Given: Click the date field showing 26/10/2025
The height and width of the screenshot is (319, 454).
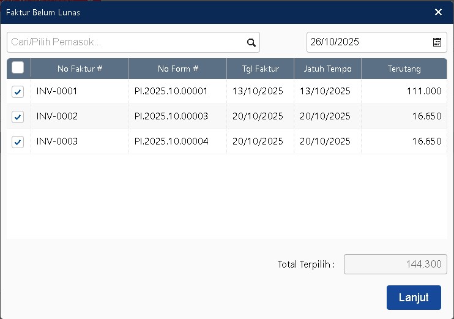Looking at the screenshot, I should [x=367, y=42].
